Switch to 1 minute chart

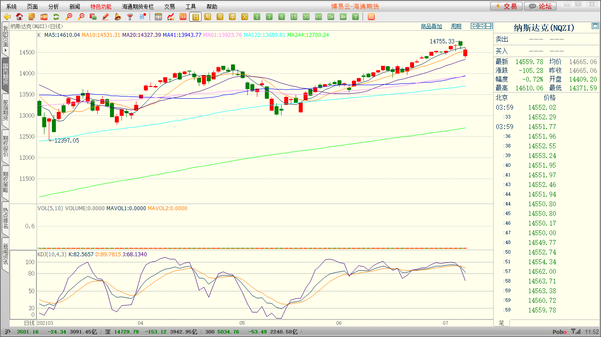coord(257,17)
